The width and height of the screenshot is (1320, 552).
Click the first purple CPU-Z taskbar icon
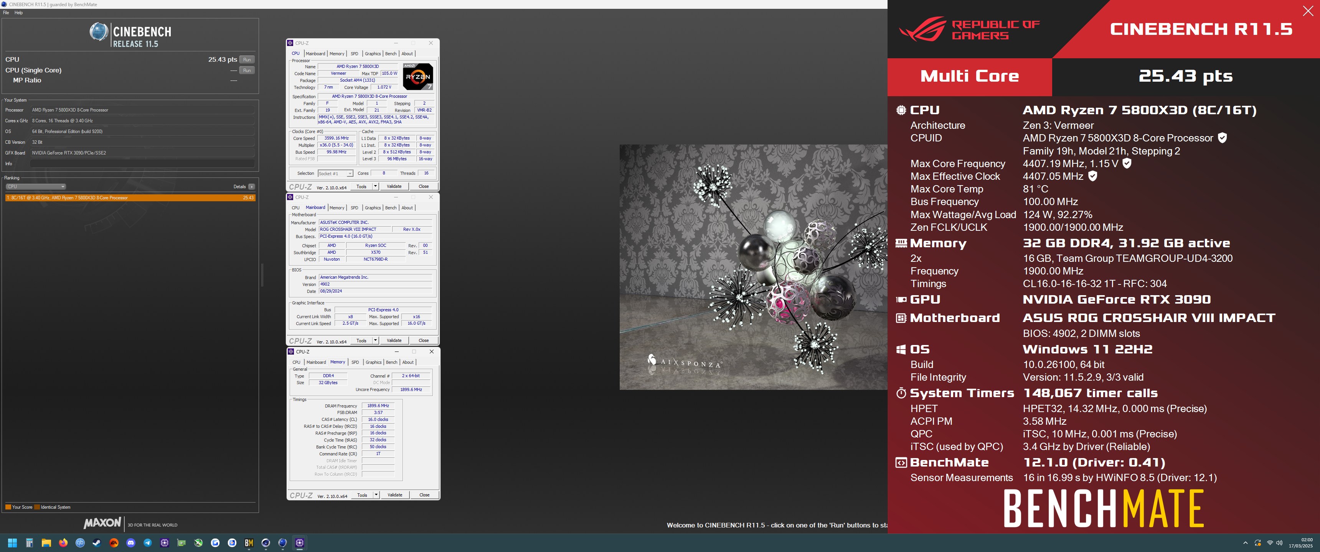[165, 543]
